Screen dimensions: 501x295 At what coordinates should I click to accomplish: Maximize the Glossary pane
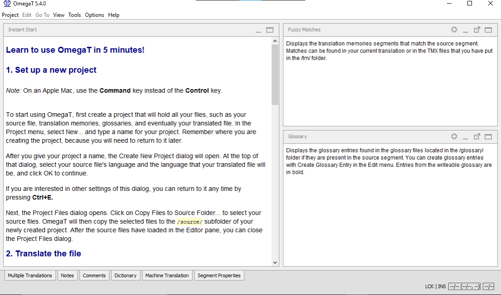[488, 137]
